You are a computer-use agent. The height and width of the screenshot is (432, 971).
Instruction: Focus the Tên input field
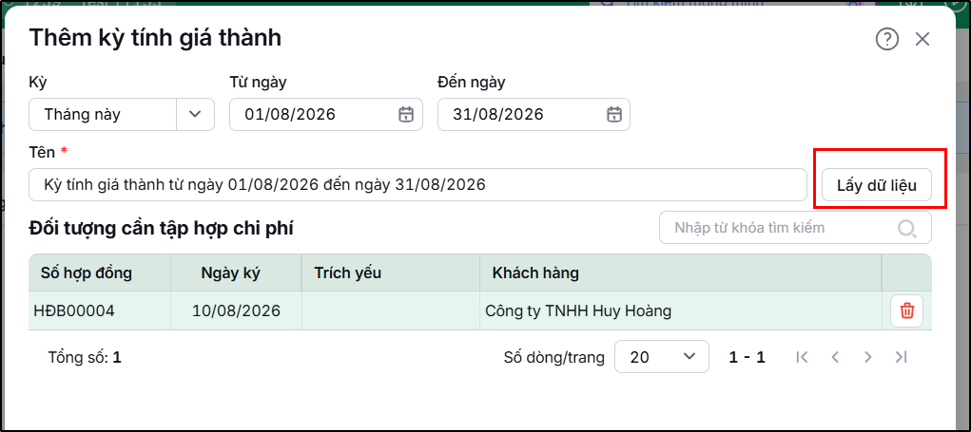click(418, 185)
